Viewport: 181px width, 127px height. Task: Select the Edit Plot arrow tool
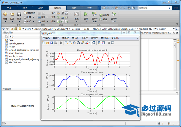coord(61,43)
